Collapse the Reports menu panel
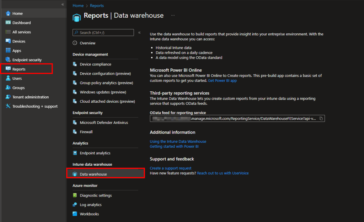Image resolution: width=364 pixels, height=222 pixels. (139, 32)
